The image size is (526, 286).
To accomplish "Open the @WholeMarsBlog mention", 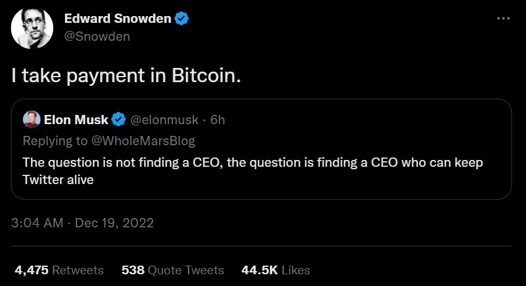I will coord(143,141).
